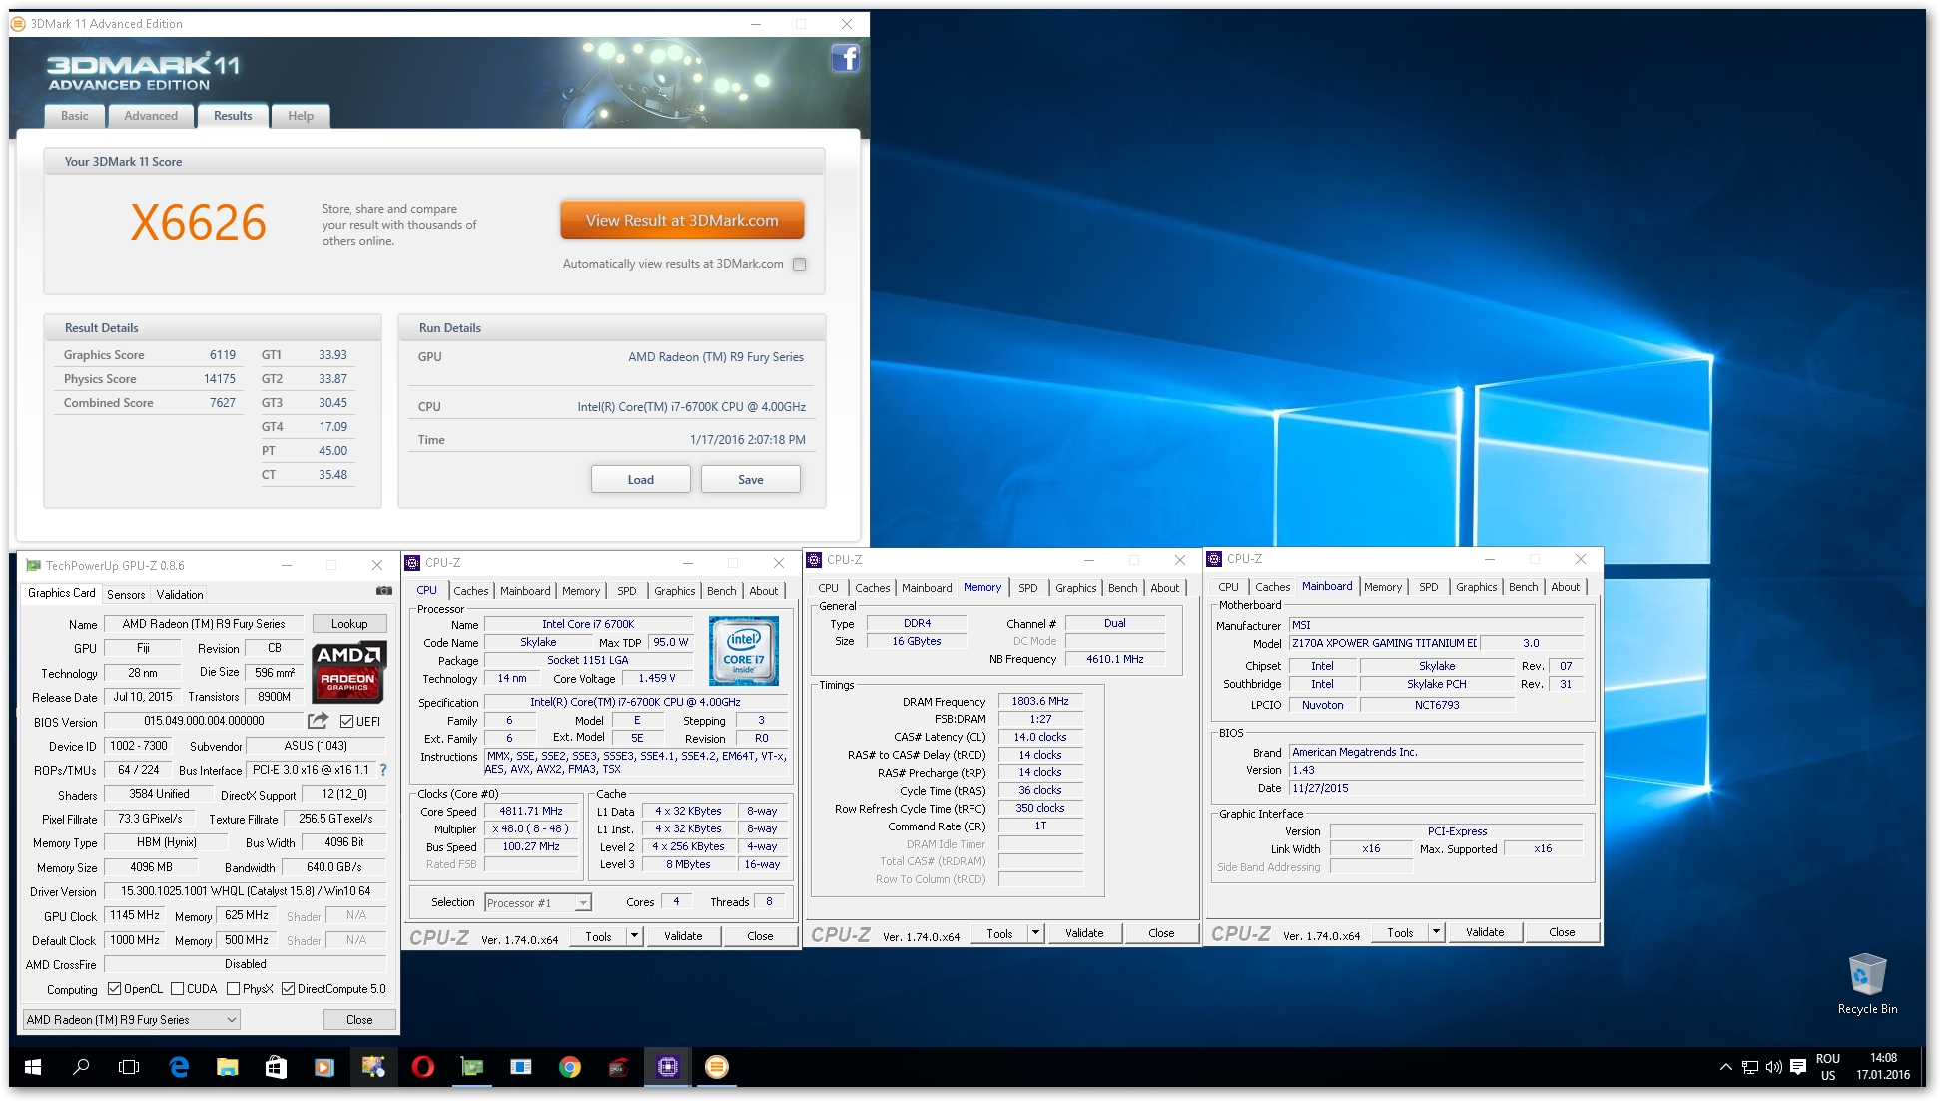Click the volume speaker icon in the tray
Screen dimensions: 1940x1101
[x=1773, y=1067]
